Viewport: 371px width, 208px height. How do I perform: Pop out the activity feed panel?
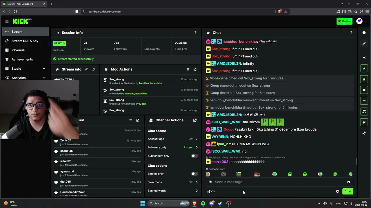coord(138,120)
